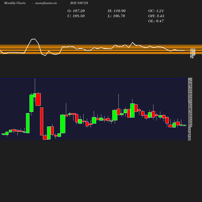Click the 'OH: 3.45' value
The image size is (202, 202).
tap(156, 16)
